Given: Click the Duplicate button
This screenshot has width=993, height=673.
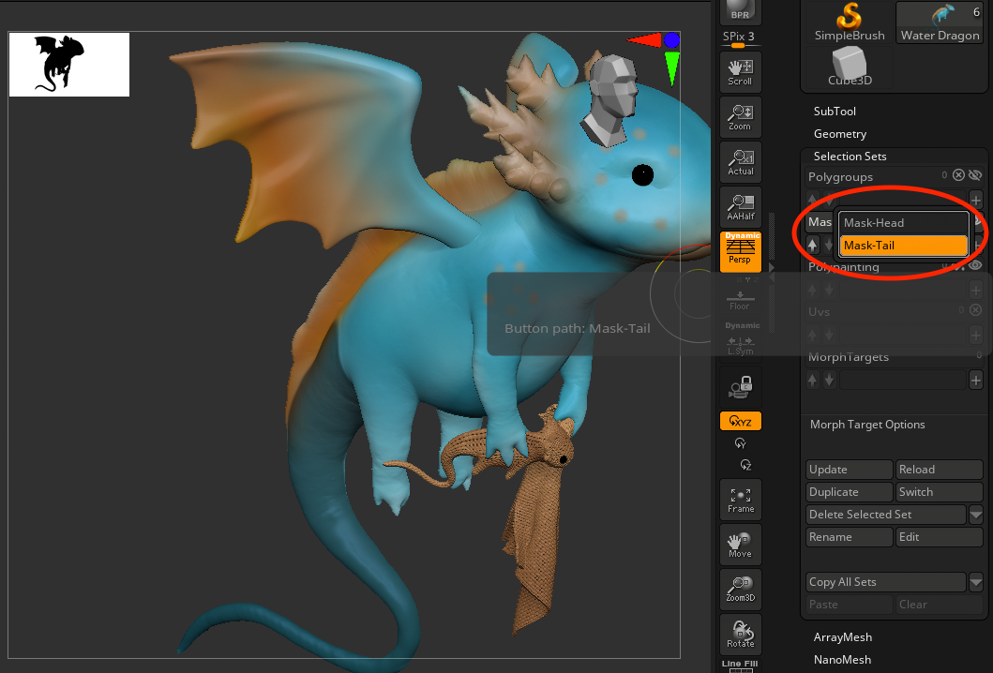Looking at the screenshot, I should tap(850, 492).
